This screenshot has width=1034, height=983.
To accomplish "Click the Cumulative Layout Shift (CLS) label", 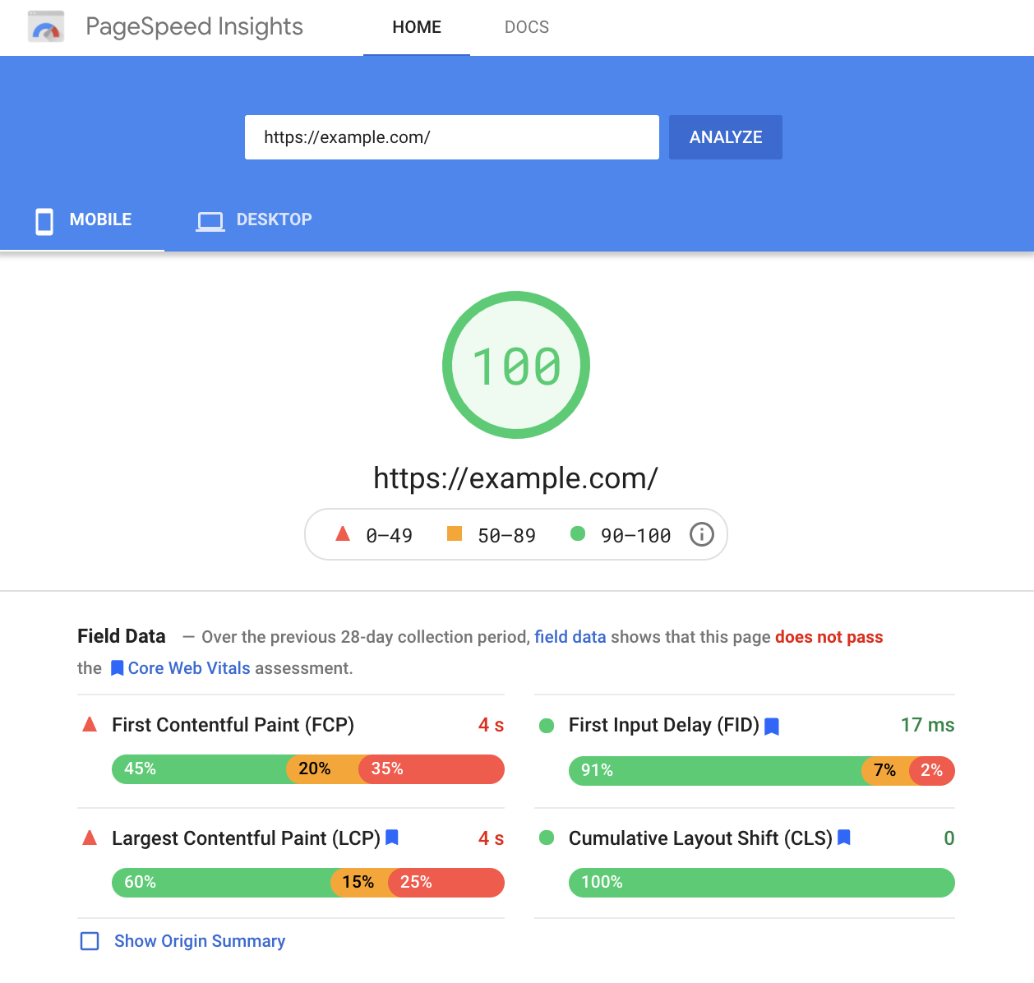I will click(x=701, y=838).
